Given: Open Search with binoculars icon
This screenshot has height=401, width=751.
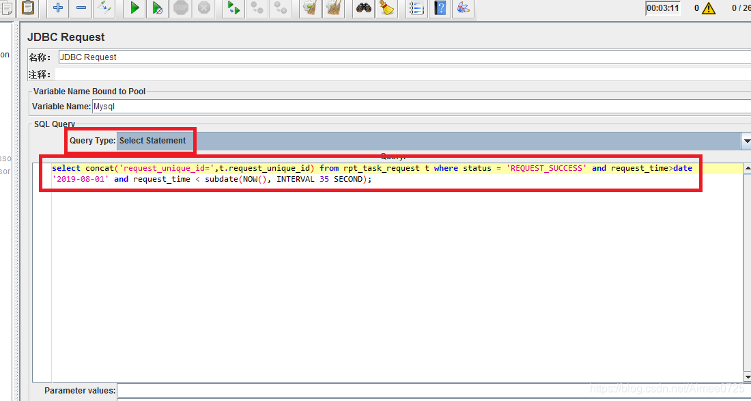Looking at the screenshot, I should [363, 8].
